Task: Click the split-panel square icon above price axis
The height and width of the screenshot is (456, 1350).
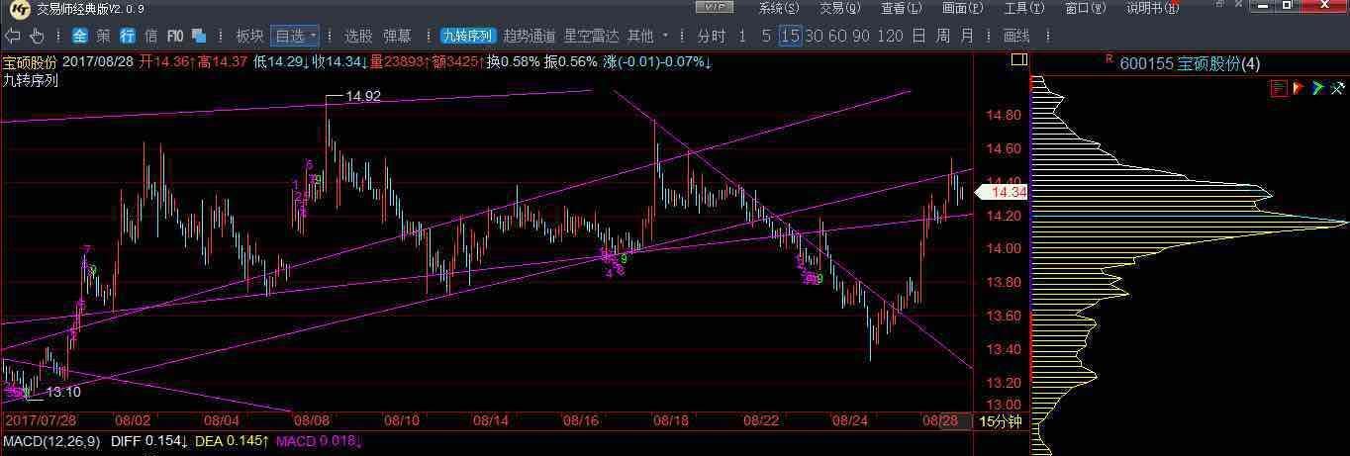Action: pos(1019,60)
